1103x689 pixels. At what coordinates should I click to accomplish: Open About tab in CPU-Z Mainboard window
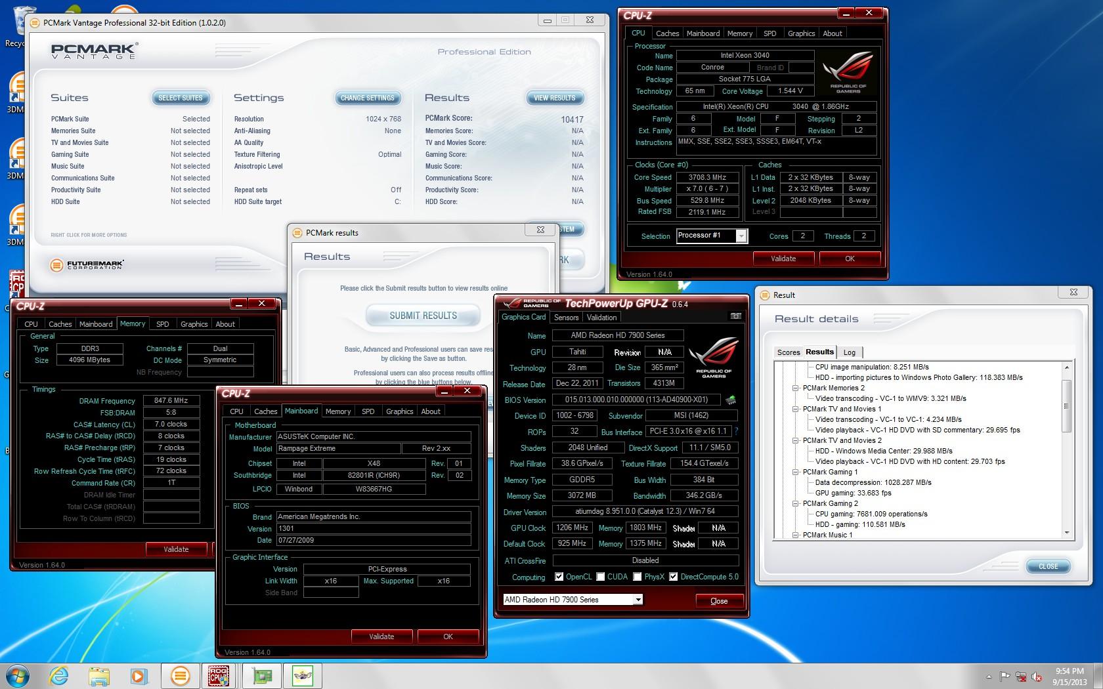[431, 411]
